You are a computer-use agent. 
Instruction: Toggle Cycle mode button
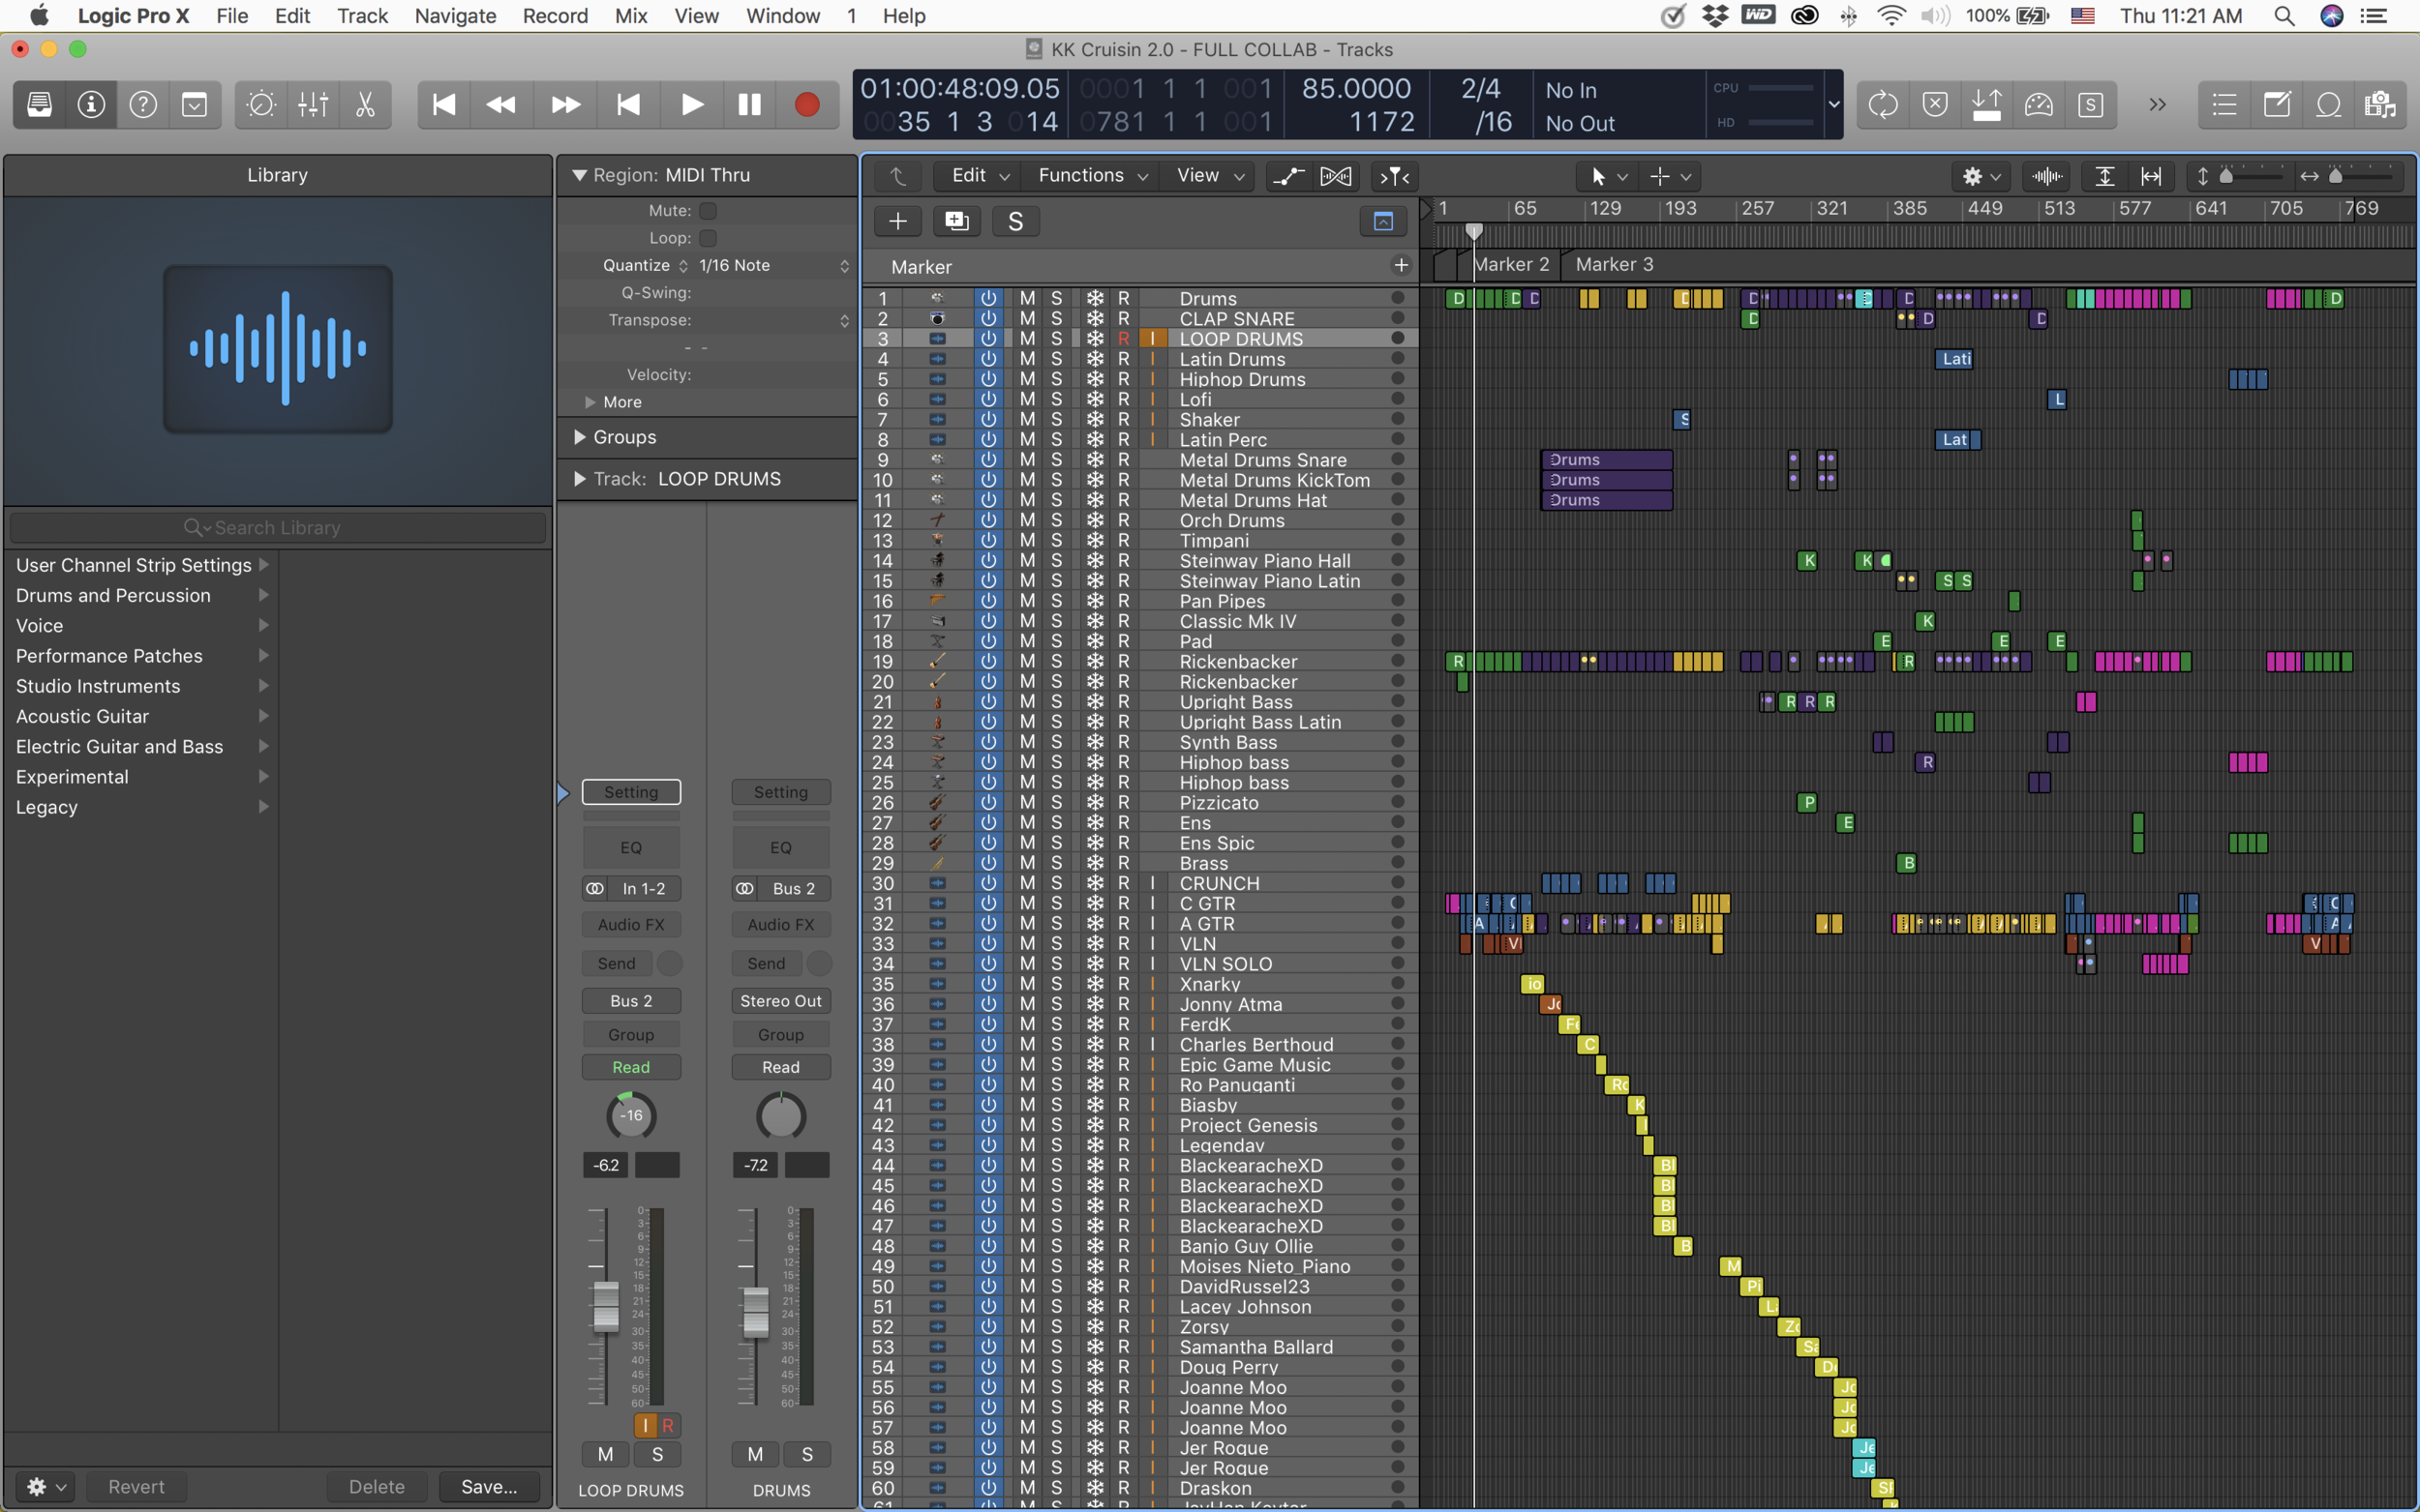coord(1883,105)
